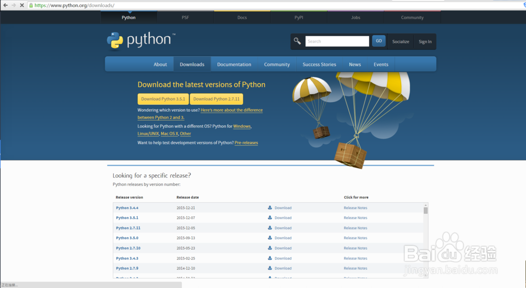Click the Python logo
The height and width of the screenshot is (288, 526).
point(141,41)
